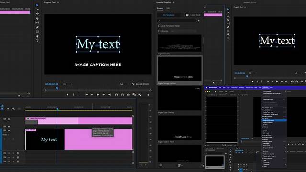Screen dimensions: 306x172
Task: Select the Angled Image Caption template thumbnail
Action: point(180,69)
